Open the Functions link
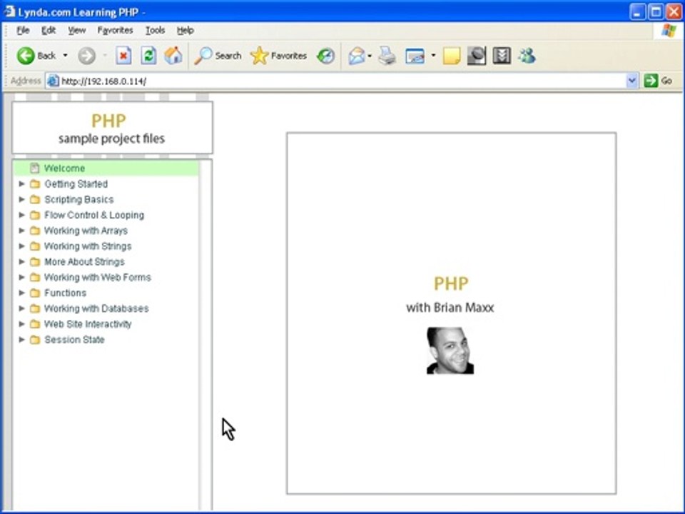 click(65, 293)
